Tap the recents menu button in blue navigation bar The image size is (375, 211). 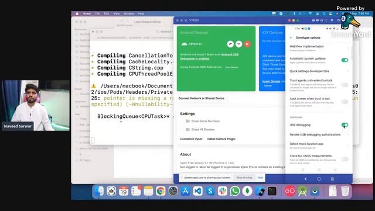tap(332, 179)
